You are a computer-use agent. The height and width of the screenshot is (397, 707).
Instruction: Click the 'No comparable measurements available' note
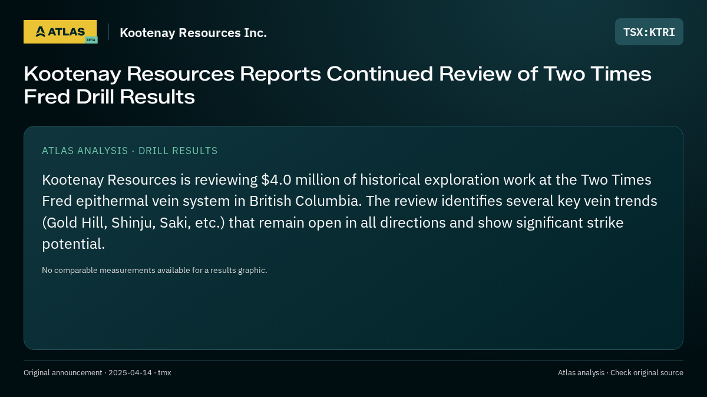[154, 270]
